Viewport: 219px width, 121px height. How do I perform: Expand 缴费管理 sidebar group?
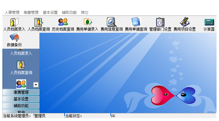pos(21,92)
